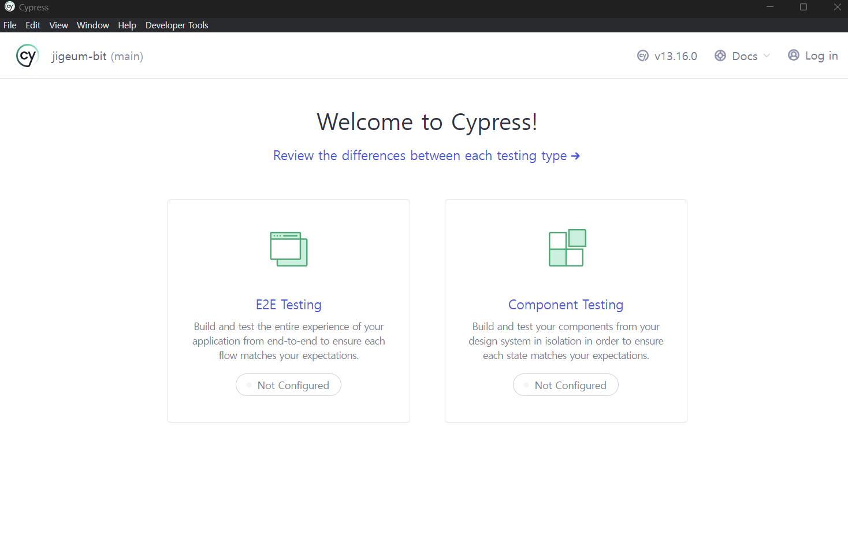This screenshot has width=848, height=559.
Task: Minimize the Cypress window
Action: [770, 7]
